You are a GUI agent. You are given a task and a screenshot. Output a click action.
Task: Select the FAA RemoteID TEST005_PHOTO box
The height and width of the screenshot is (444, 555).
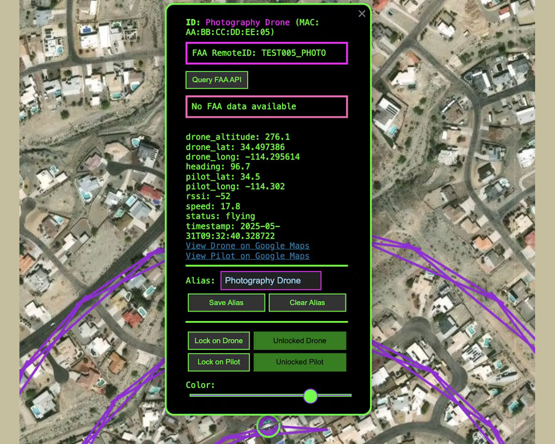click(266, 53)
